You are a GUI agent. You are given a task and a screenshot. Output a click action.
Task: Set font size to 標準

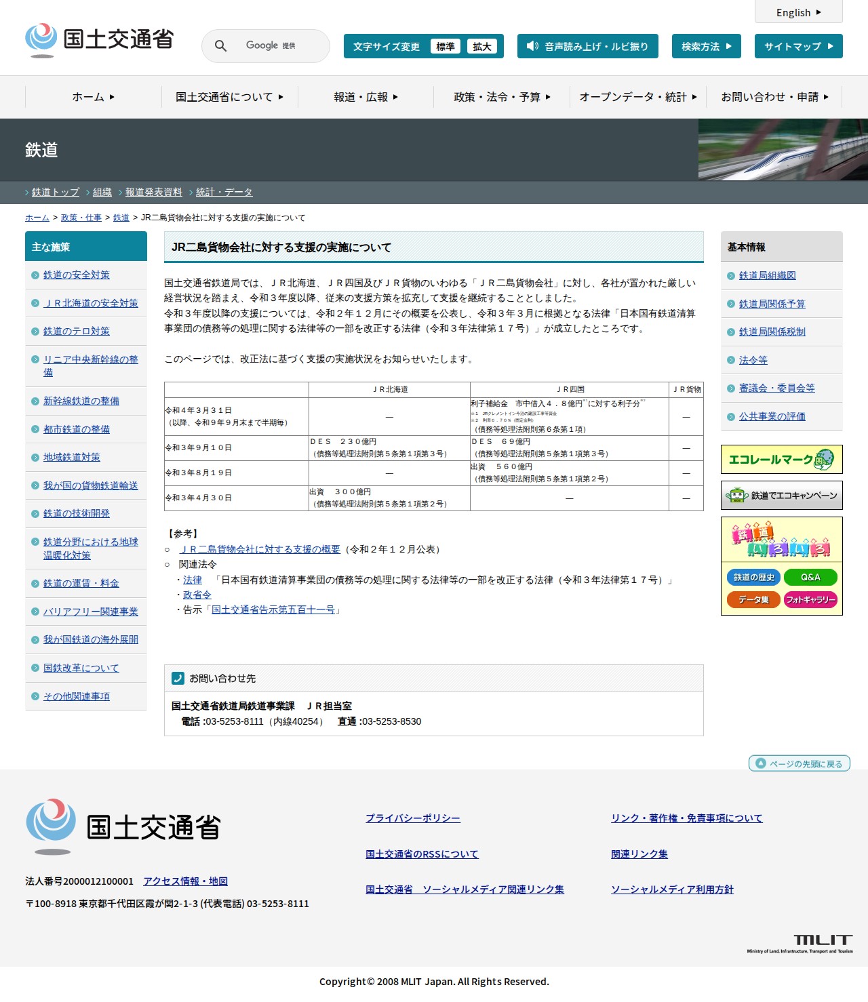[445, 46]
